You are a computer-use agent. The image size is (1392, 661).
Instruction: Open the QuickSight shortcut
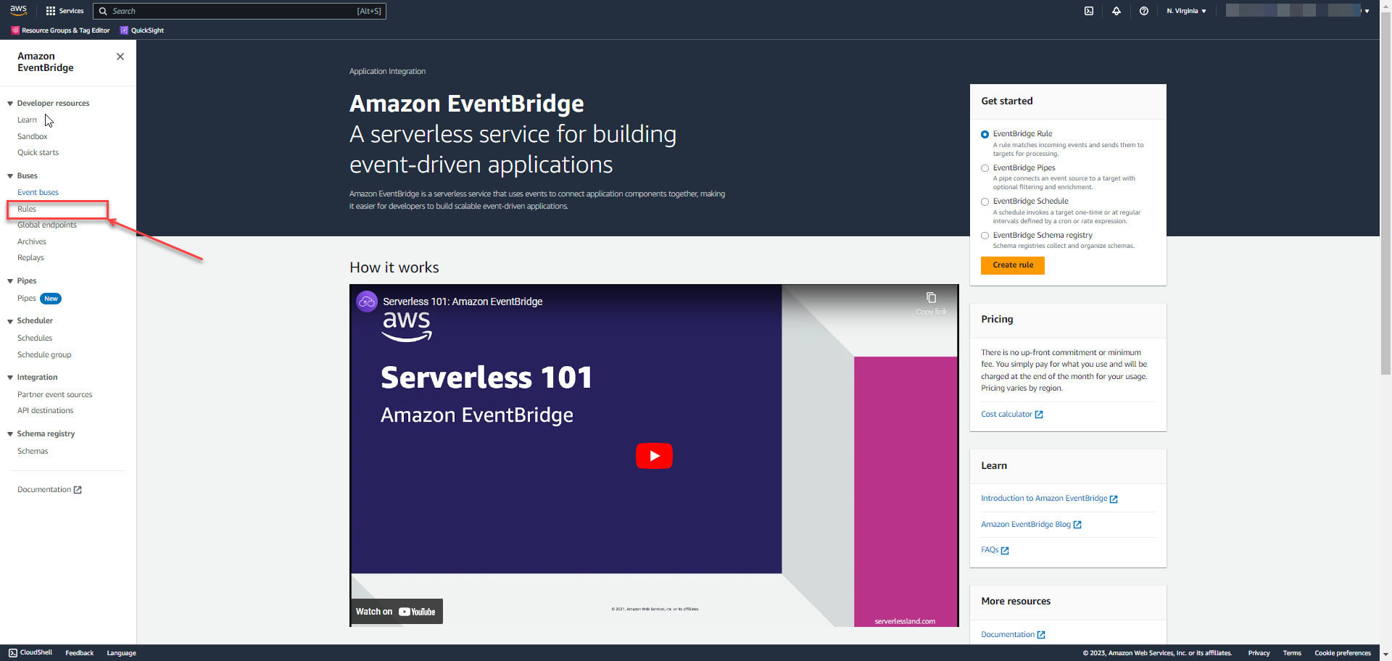click(x=142, y=30)
